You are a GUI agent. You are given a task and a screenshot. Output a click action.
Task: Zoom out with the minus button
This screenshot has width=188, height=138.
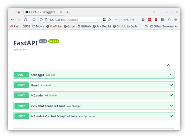(116, 20)
